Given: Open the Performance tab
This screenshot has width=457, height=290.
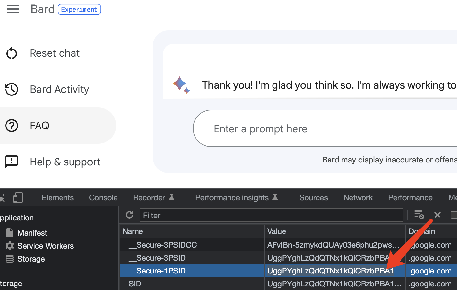Looking at the screenshot, I should tap(410, 198).
